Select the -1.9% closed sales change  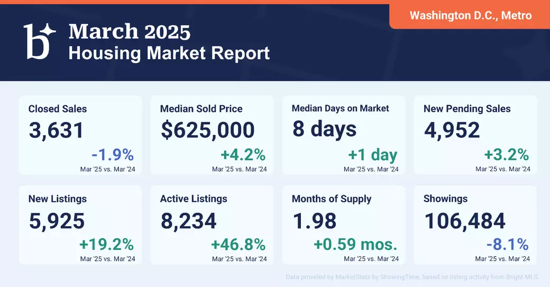tap(113, 154)
